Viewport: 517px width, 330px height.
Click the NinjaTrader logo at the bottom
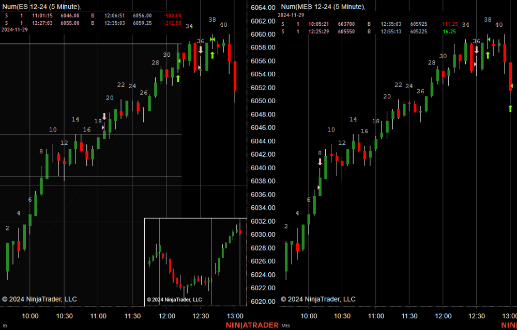[252, 325]
